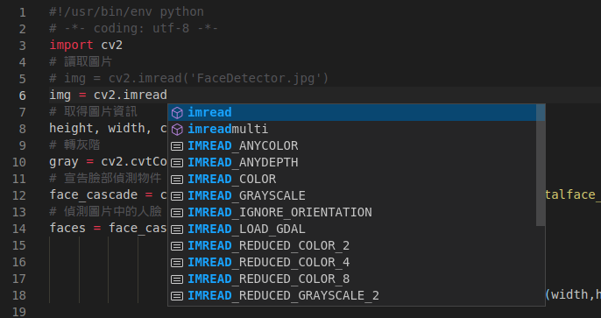The height and width of the screenshot is (318, 601).
Task: Pick IMREAD_REDUCED_COLOR_4 from the list
Action: point(352,263)
